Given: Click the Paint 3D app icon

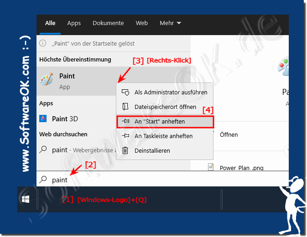Looking at the screenshot, I should click(43, 118).
